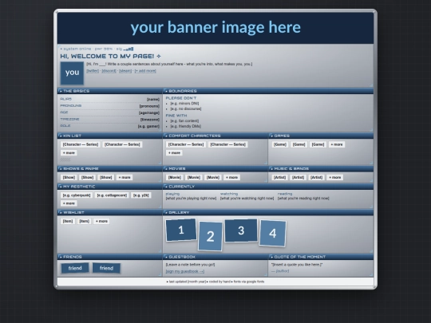The width and height of the screenshot is (431, 323).
Task: Click the arrow icon beside GUESTBOOK header
Action: click(166, 257)
